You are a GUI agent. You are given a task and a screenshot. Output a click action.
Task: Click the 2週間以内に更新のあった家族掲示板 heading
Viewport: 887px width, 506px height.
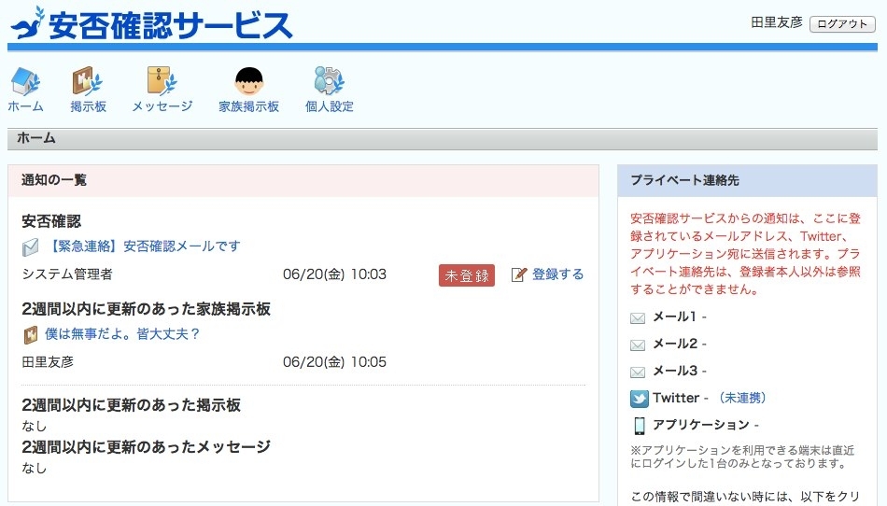tap(146, 309)
